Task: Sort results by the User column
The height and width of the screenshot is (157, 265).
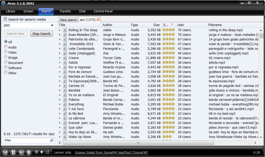Action: [x=191, y=25]
